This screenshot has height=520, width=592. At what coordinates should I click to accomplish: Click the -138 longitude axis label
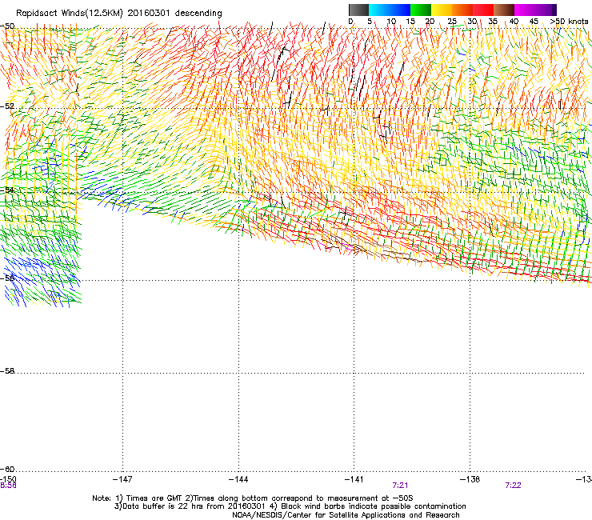(x=470, y=479)
